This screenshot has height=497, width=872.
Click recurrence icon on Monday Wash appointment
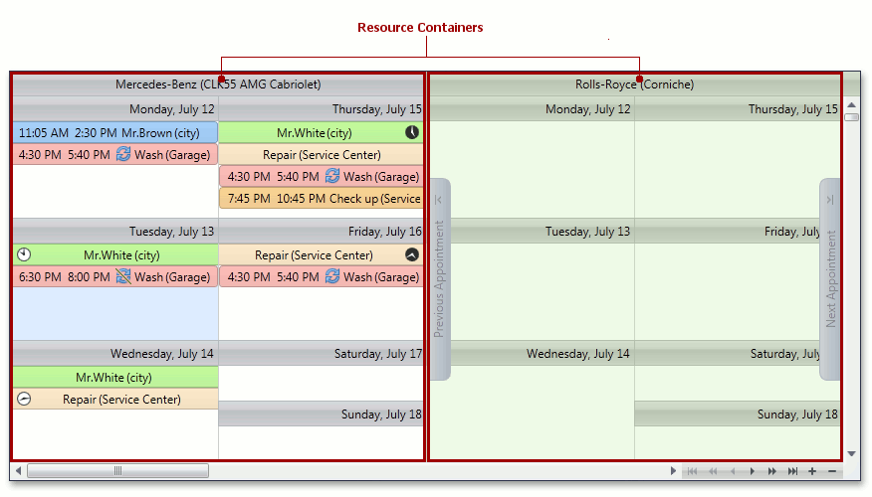pos(122,154)
